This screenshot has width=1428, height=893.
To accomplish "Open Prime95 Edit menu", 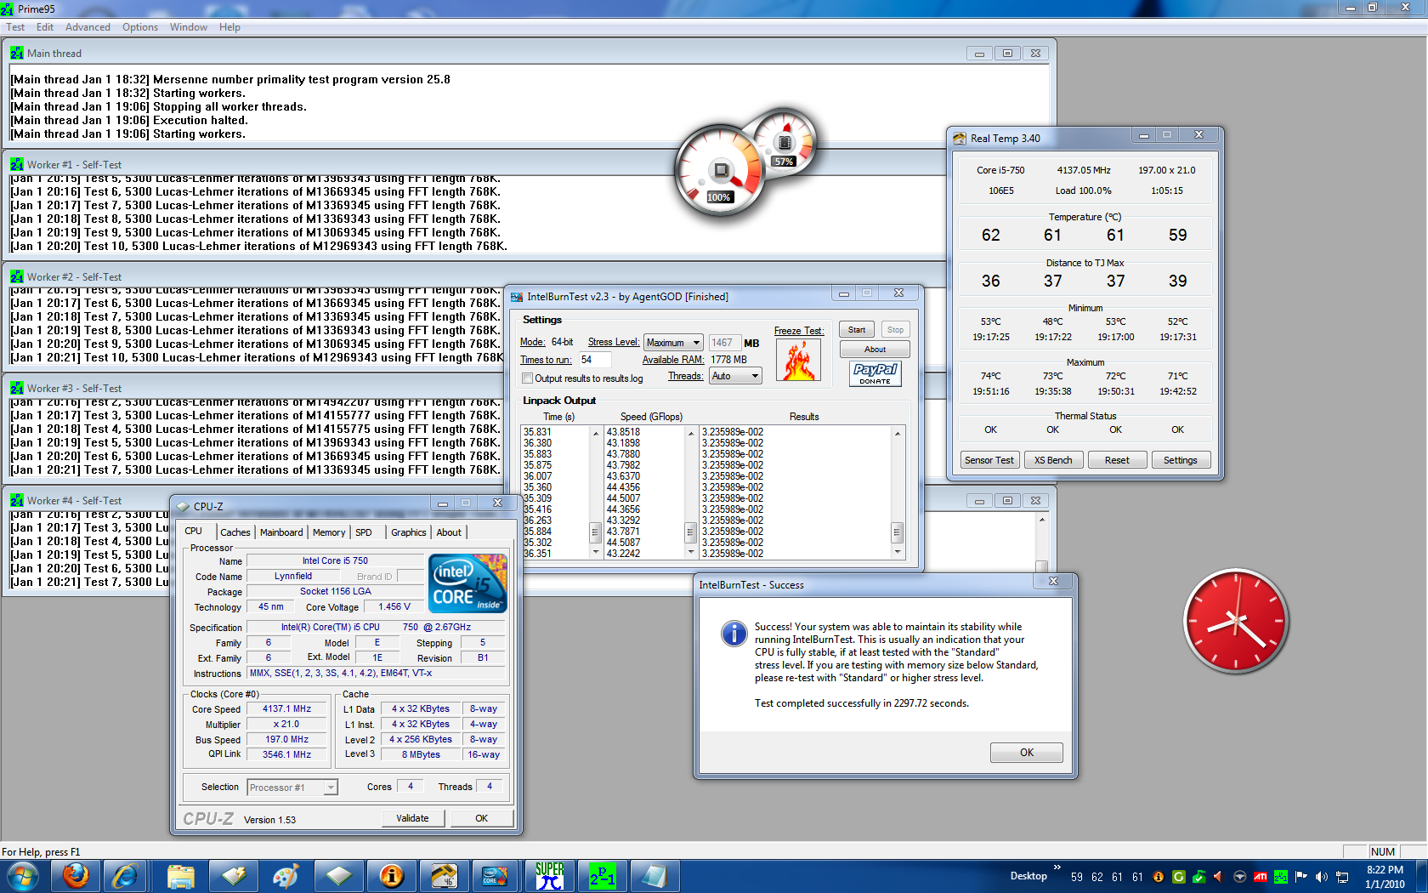I will 45,27.
